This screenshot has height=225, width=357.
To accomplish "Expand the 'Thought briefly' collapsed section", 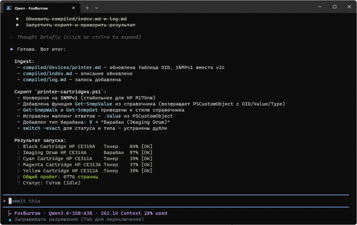I will pyautogui.click(x=79, y=37).
